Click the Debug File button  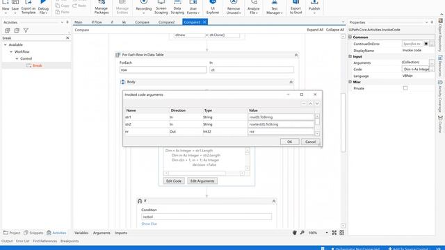coord(43,8)
